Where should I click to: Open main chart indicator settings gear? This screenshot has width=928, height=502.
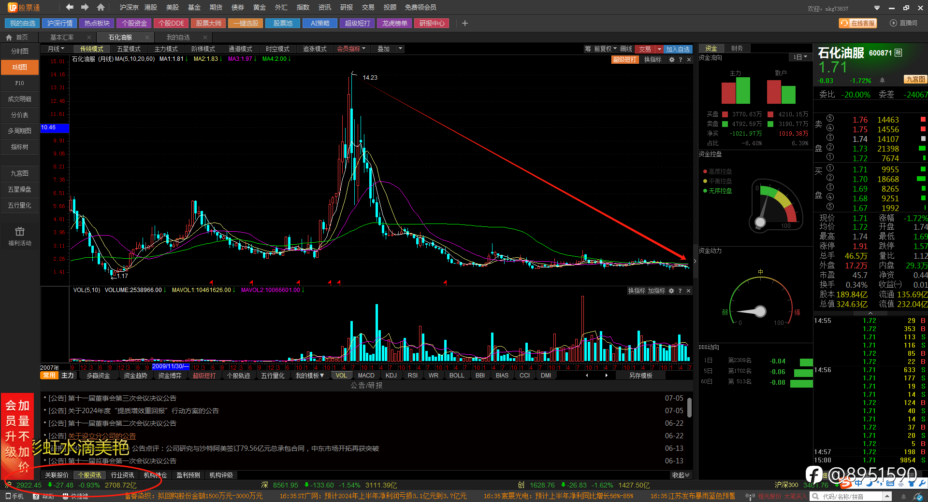(x=671, y=59)
